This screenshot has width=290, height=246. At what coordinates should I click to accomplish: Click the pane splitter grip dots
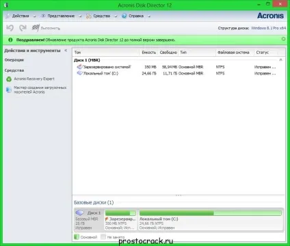[x=179, y=195]
